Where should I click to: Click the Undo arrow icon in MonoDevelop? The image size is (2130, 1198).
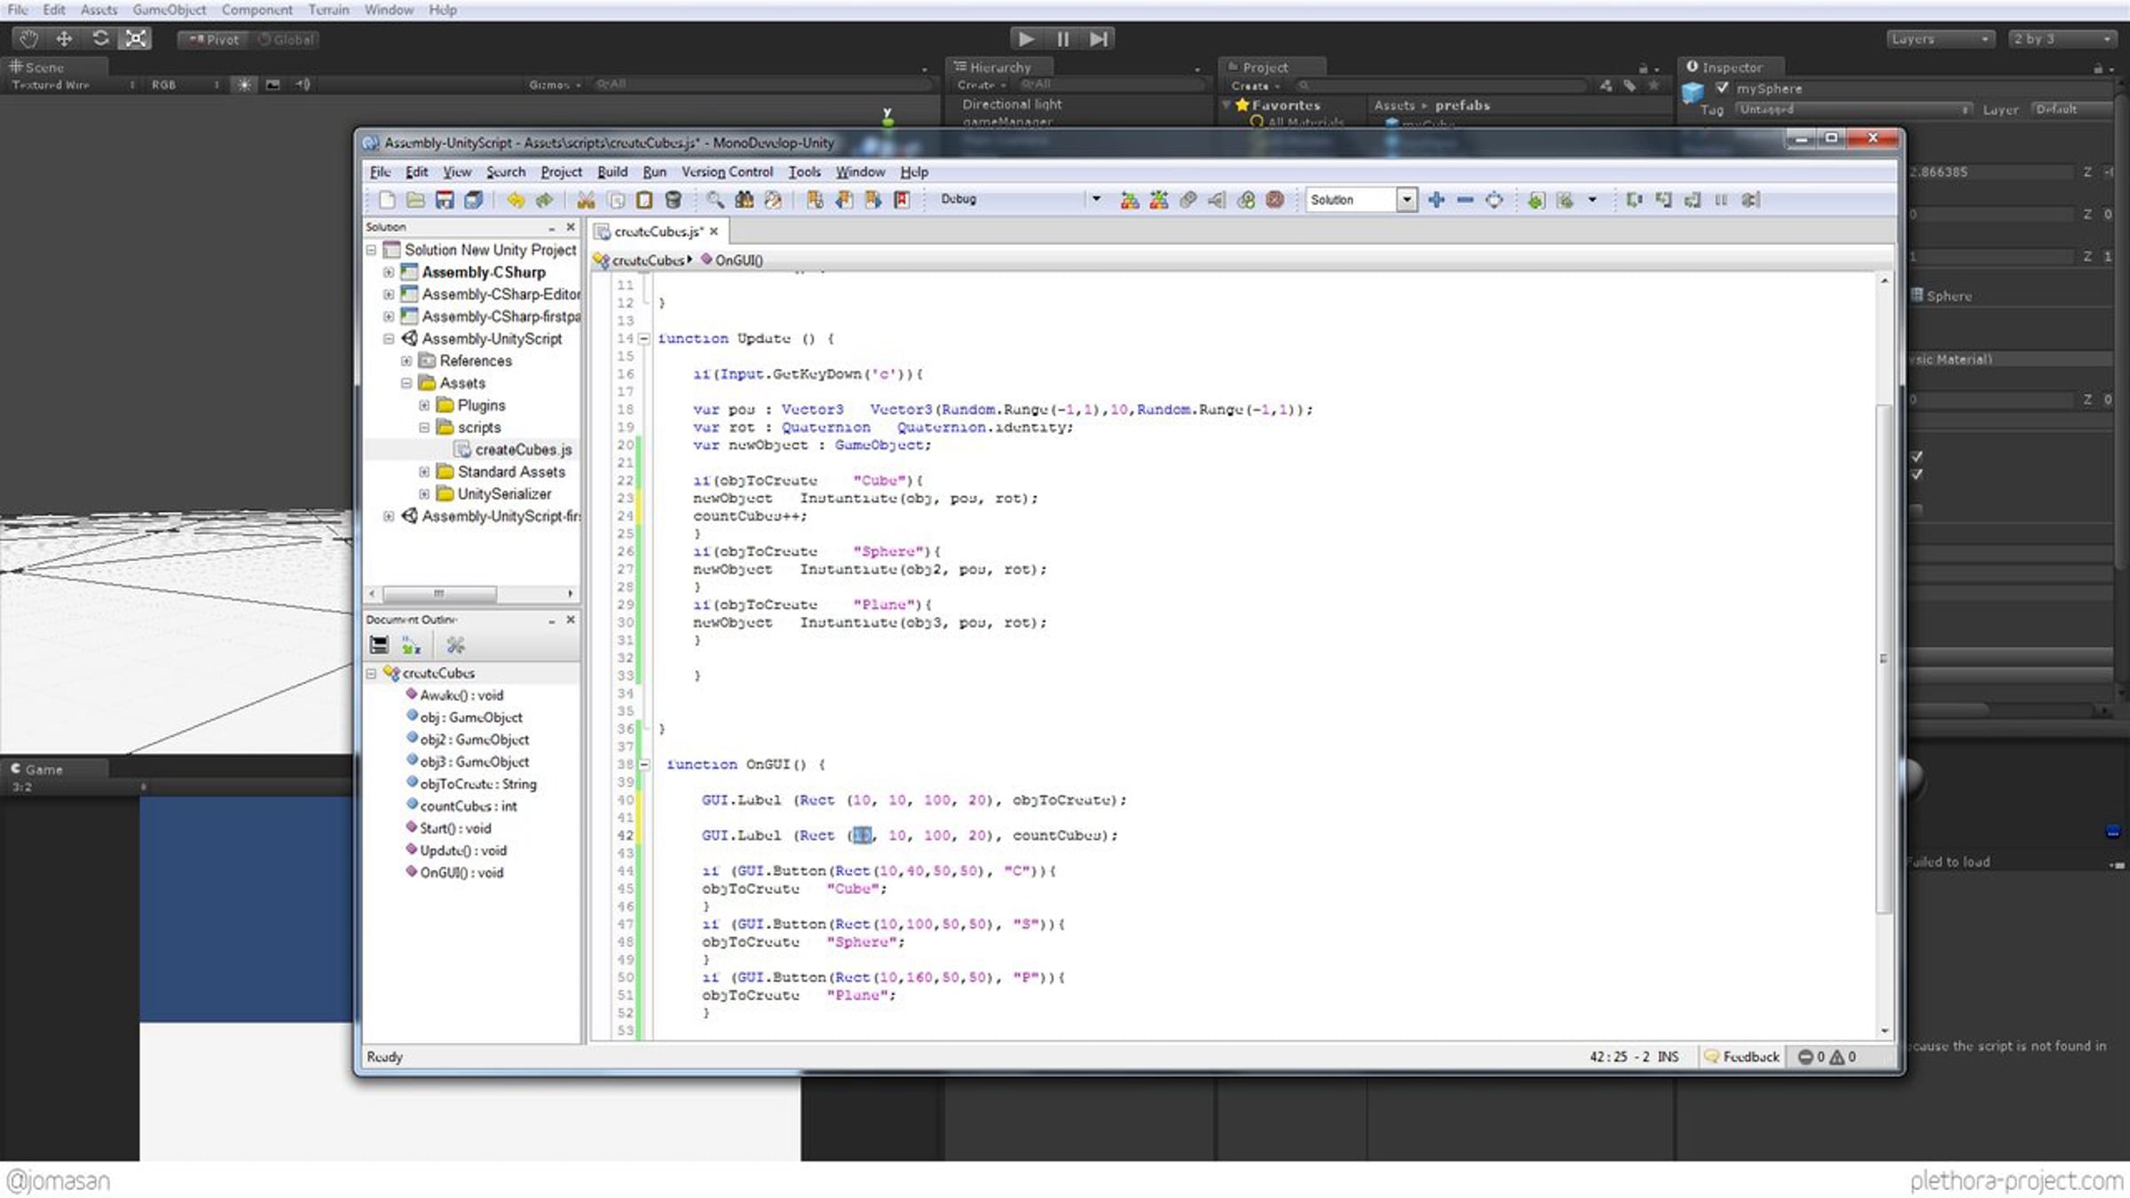coord(515,200)
